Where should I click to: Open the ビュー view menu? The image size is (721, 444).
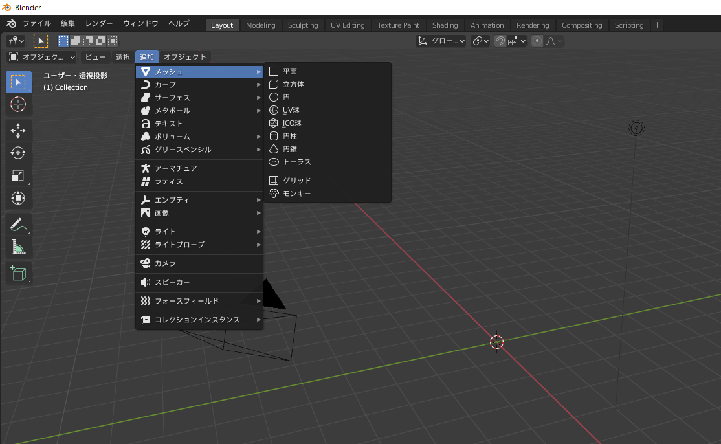[96, 57]
